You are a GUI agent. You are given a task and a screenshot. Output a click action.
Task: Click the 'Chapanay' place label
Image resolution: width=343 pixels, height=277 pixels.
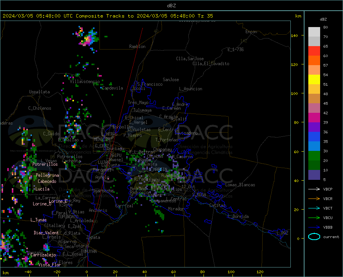162,149
